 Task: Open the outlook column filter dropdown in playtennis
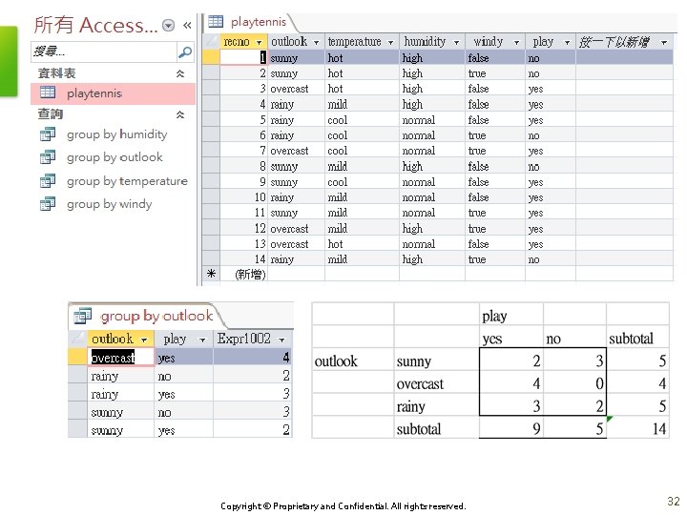coord(316,43)
